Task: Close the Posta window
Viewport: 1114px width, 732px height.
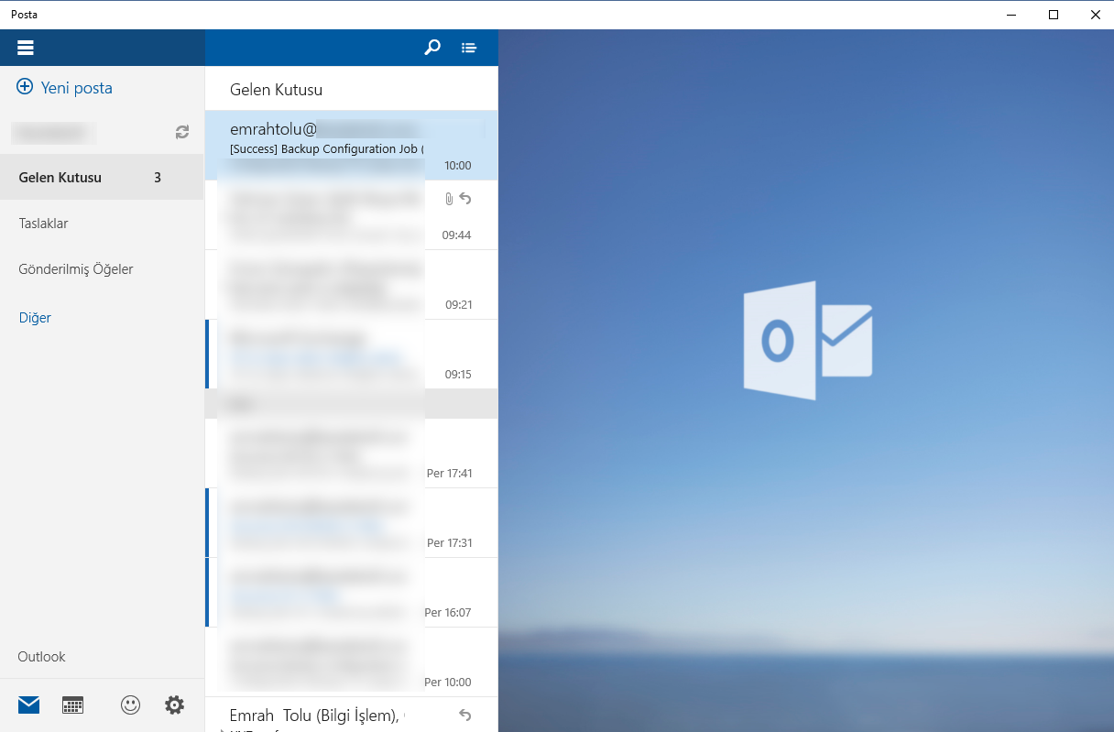Action: coord(1095,15)
